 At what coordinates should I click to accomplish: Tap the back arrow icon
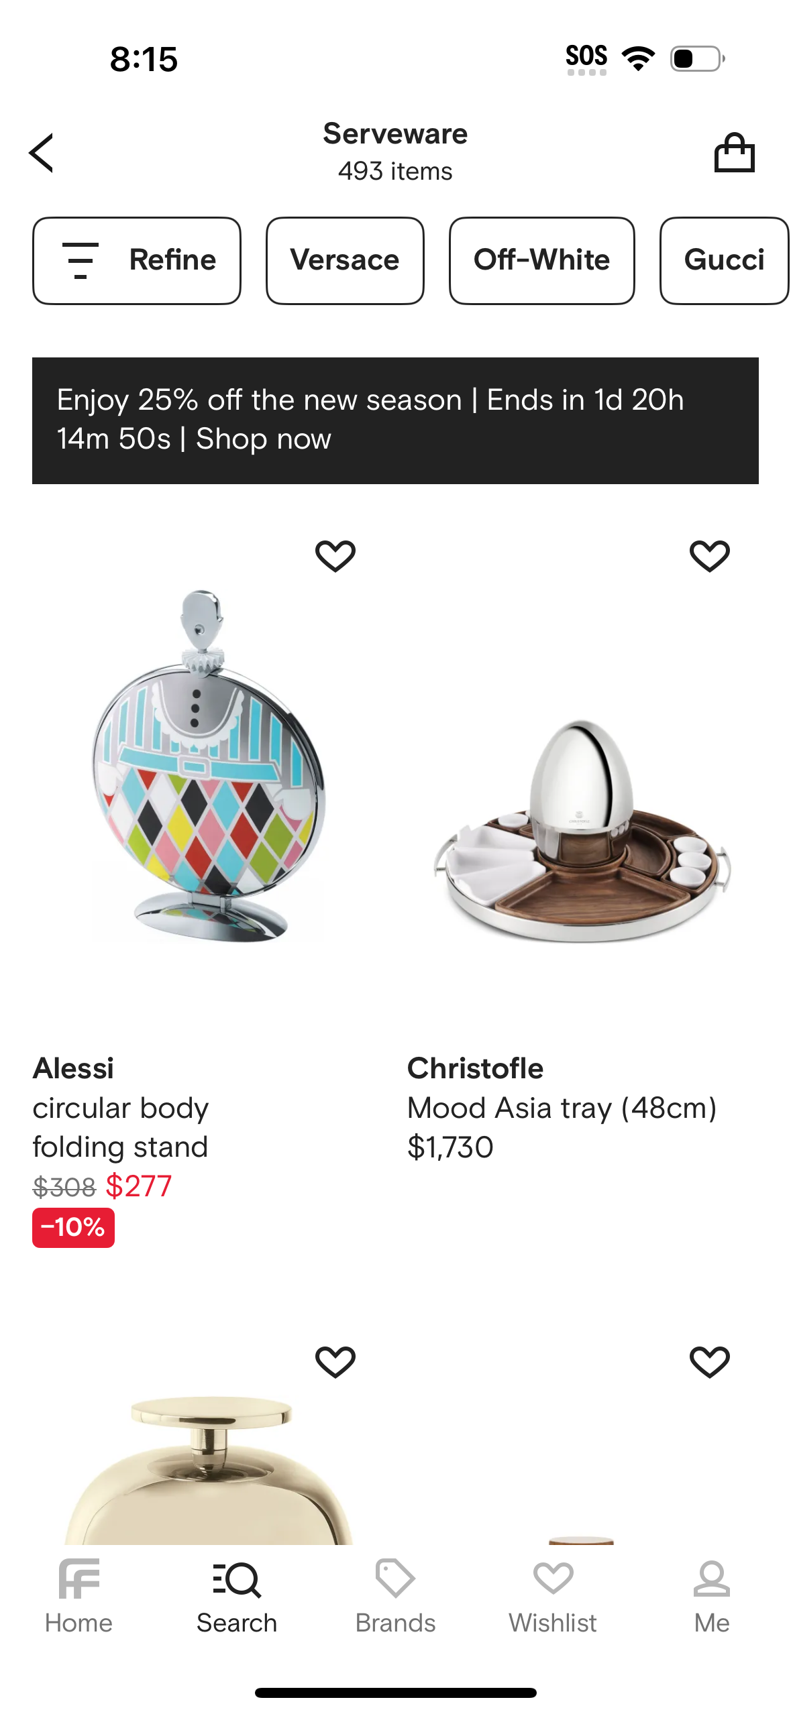(42, 153)
